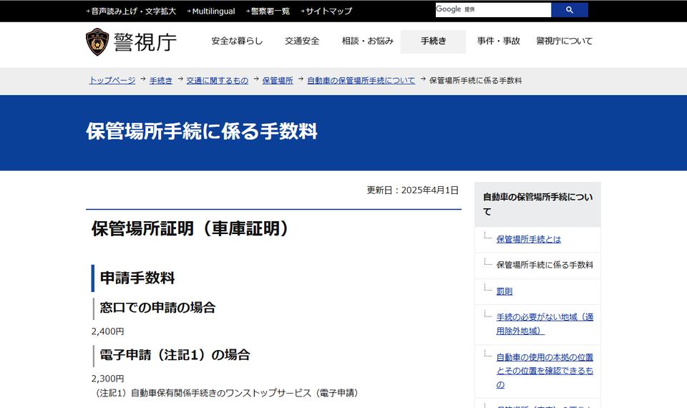Go to 手続き breadcrumb link
The height and width of the screenshot is (408, 687).
click(161, 80)
